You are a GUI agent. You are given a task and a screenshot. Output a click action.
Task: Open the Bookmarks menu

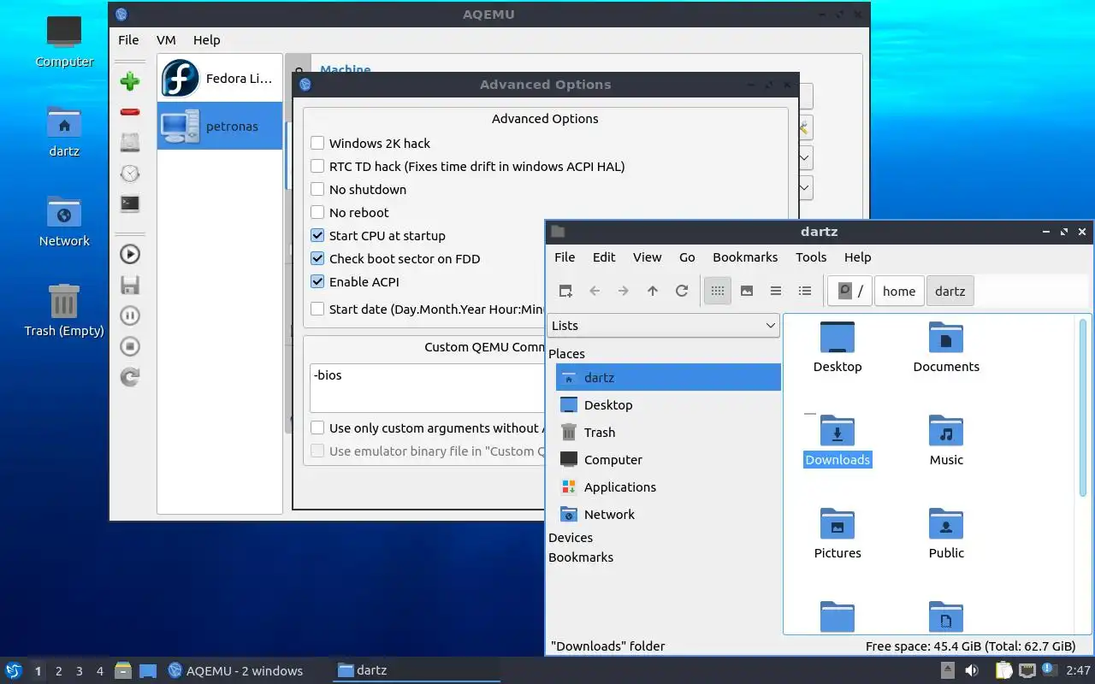(745, 256)
